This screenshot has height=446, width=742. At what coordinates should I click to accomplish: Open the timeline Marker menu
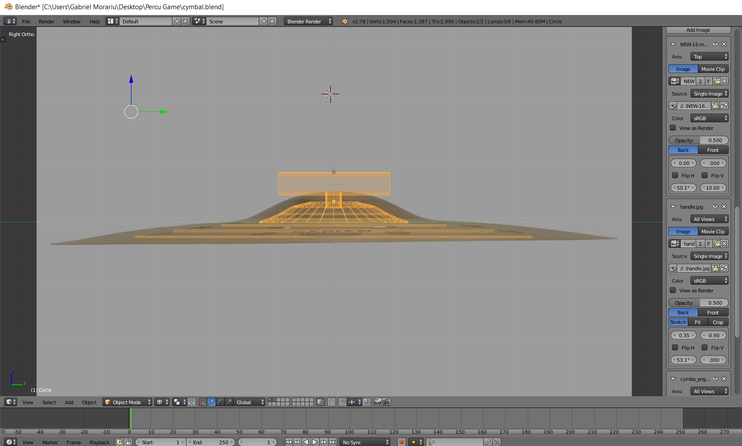(50, 442)
